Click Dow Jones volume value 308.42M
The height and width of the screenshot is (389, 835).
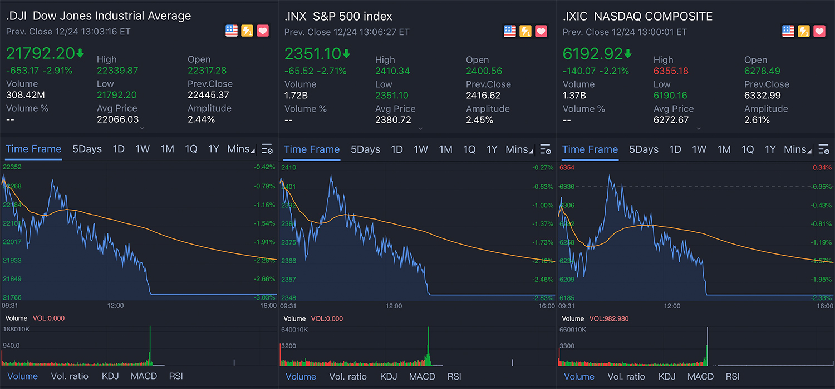(x=26, y=94)
